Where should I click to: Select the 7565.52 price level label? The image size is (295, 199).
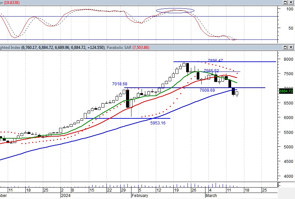click(x=211, y=71)
